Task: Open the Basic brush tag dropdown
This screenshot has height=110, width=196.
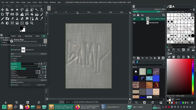Action: tap(181, 45)
